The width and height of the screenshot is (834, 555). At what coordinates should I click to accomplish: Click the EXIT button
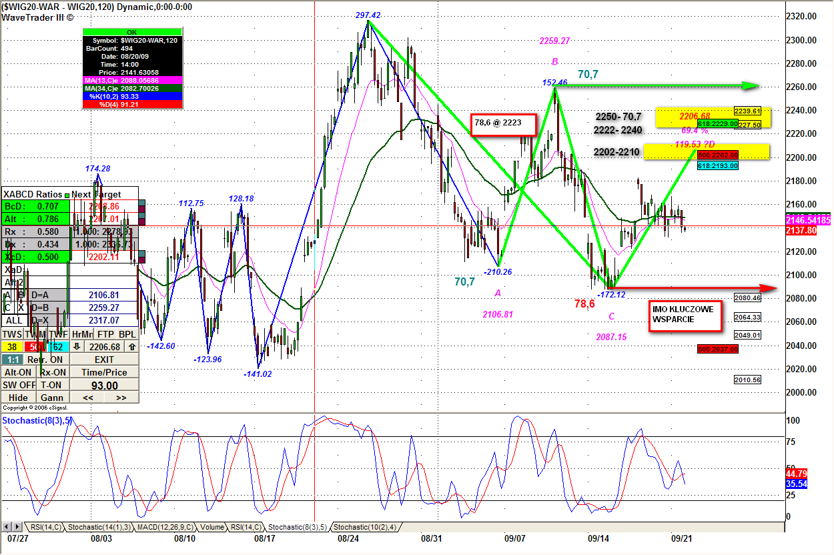(104, 360)
